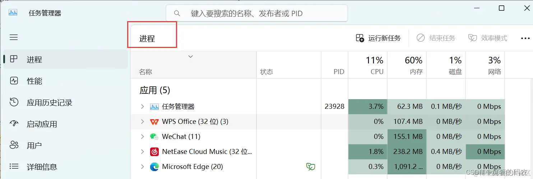
Task: Open the three-dot more options menu
Action: pos(525,38)
